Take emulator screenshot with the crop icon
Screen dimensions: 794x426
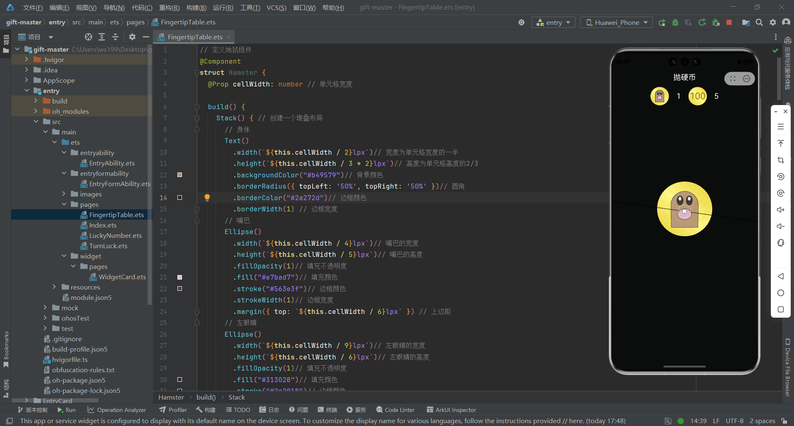781,160
